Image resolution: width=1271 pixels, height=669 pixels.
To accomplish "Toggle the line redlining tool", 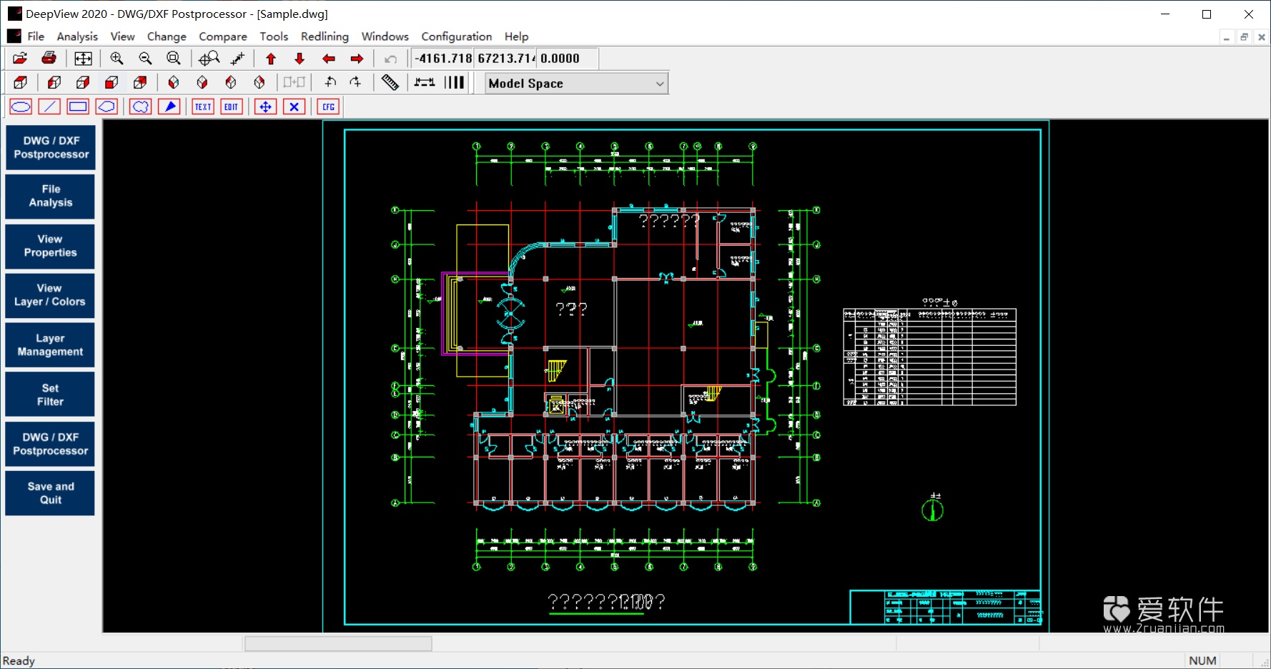I will tap(49, 106).
